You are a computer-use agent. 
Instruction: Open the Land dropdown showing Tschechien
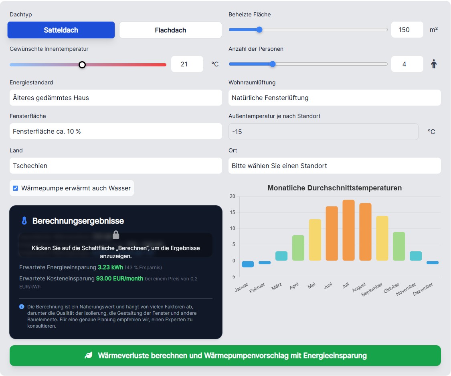115,166
